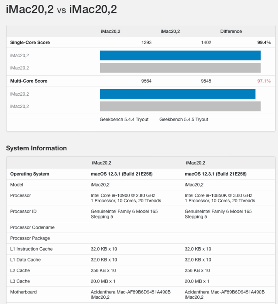Click the Processor Codename row
Image resolution: width=278 pixels, height=304 pixels.
tap(141, 227)
